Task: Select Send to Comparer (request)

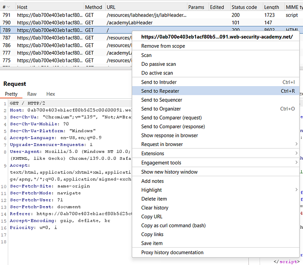Action: pyautogui.click(x=216, y=118)
